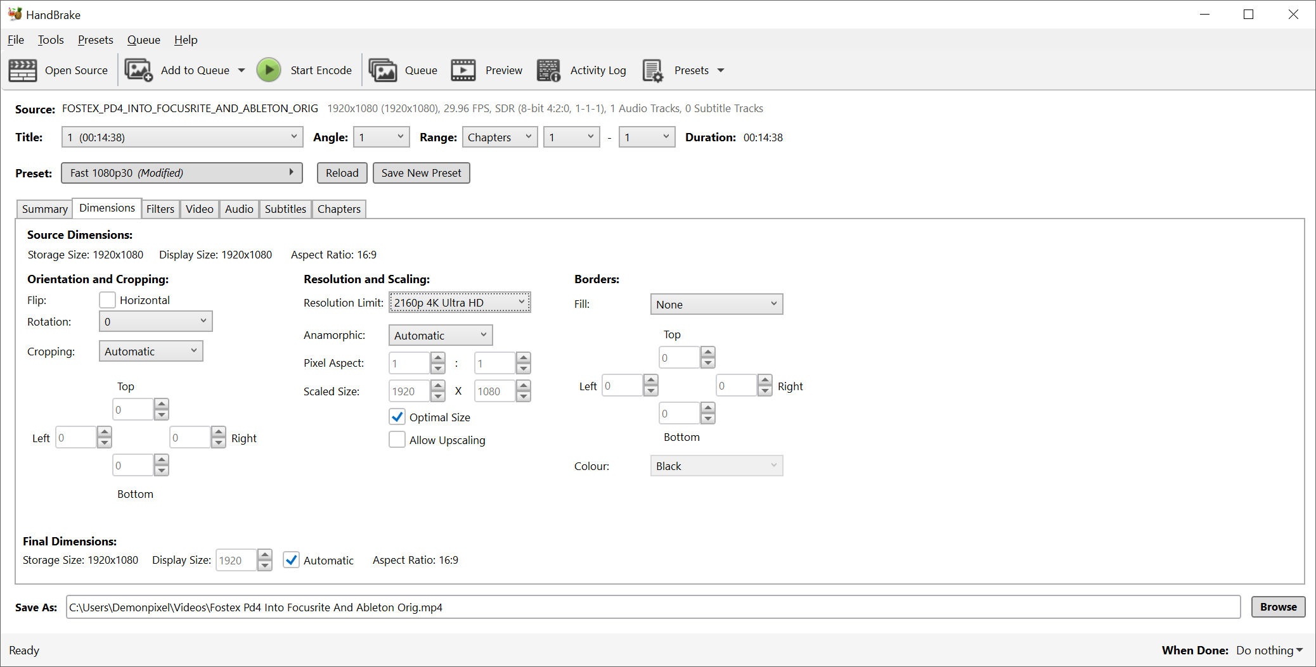Increase the cropping Left value
This screenshot has width=1316, height=667.
tap(105, 432)
